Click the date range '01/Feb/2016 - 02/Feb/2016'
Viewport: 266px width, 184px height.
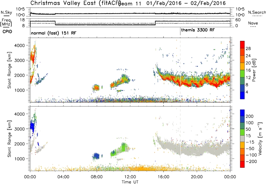[186, 3]
